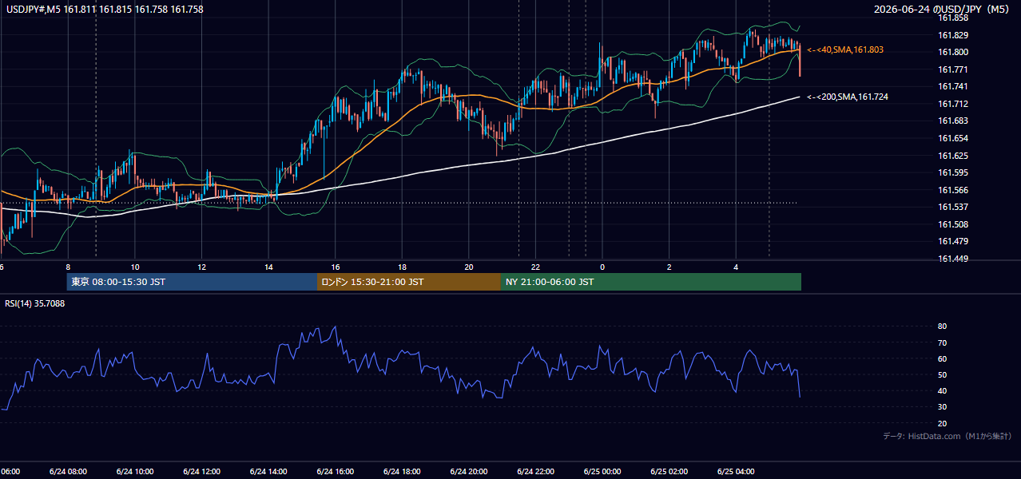Click price axis label 161.771
Image resolution: width=1021 pixels, height=479 pixels.
click(x=952, y=69)
